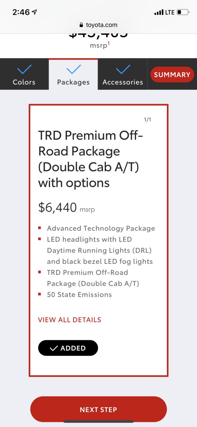Continue with the NEXT STEP button
Image resolution: width=197 pixels, height=427 pixels.
tap(98, 409)
